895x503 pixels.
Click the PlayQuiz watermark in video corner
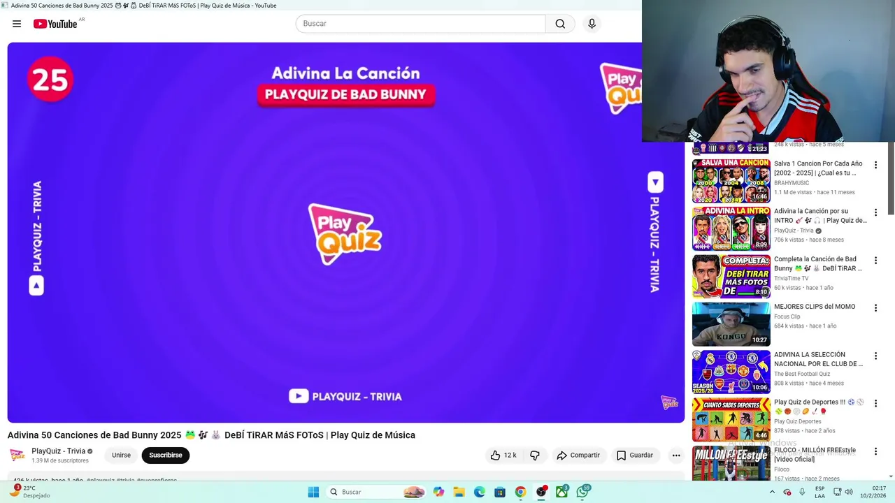pyautogui.click(x=669, y=402)
